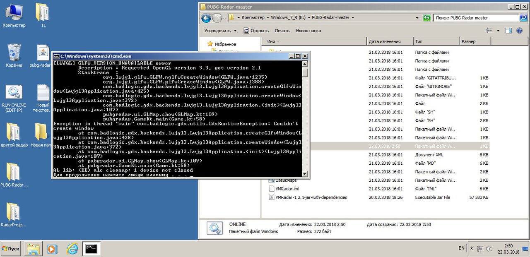The height and width of the screenshot is (257, 530).
Task: Open the Explorer help icon
Action: (x=519, y=31)
